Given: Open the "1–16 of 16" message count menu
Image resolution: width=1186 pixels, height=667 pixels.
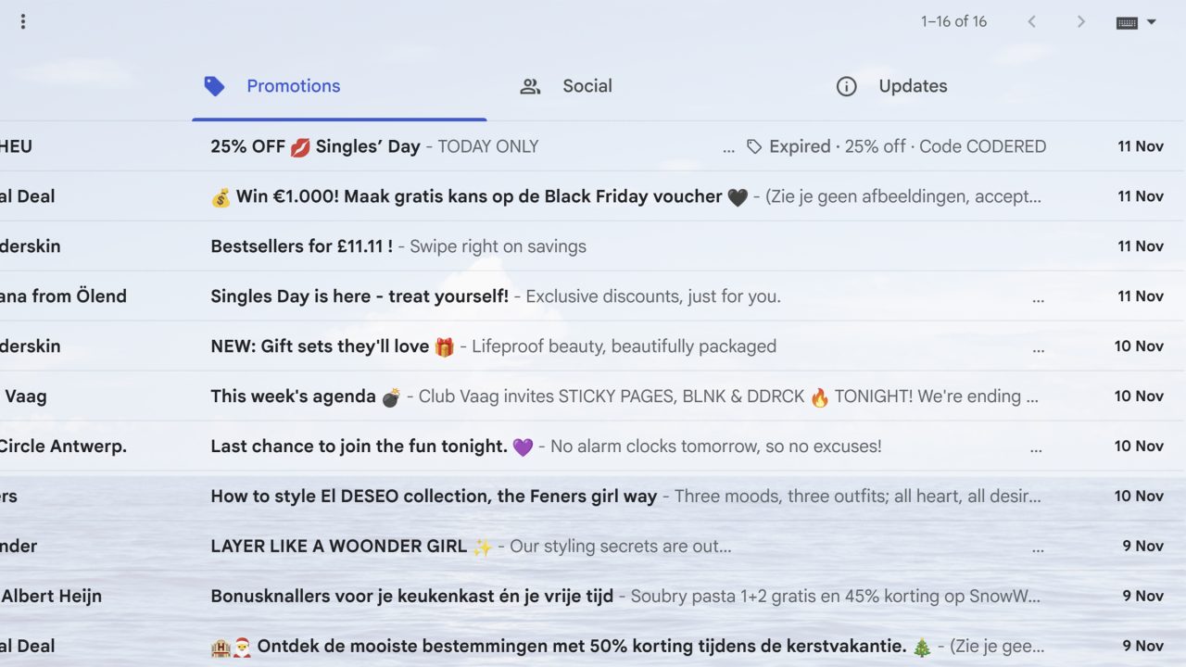Looking at the screenshot, I should [953, 21].
